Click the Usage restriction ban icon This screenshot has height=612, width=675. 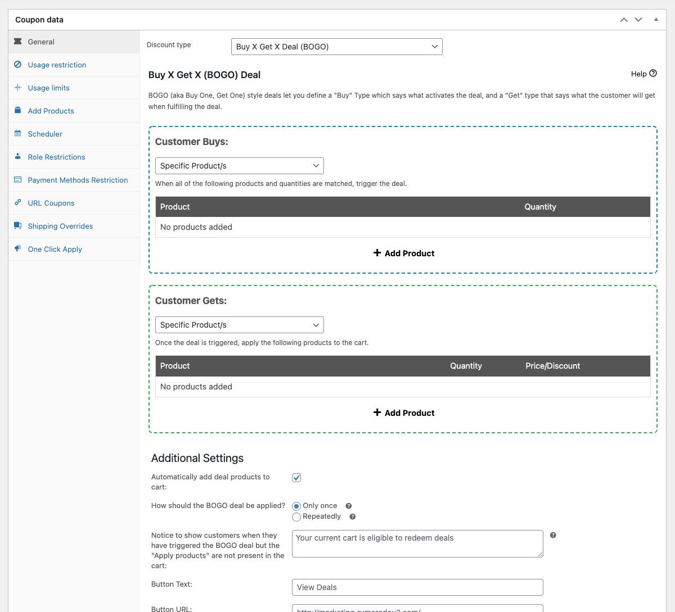click(18, 65)
